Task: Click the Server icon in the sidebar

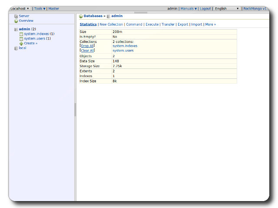Action: (16, 16)
